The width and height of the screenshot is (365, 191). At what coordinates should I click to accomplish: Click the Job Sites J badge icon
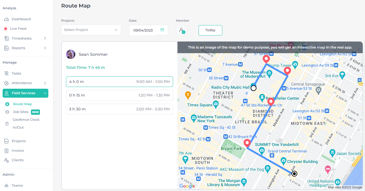[x=7, y=112]
